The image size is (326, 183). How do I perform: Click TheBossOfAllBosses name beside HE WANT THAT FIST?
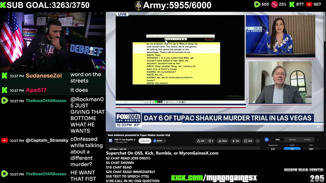point(46,174)
